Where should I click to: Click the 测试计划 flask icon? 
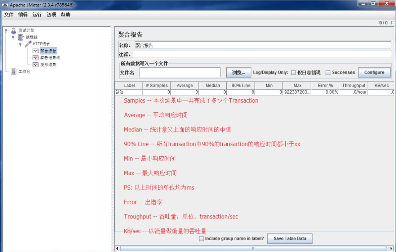tap(14, 31)
